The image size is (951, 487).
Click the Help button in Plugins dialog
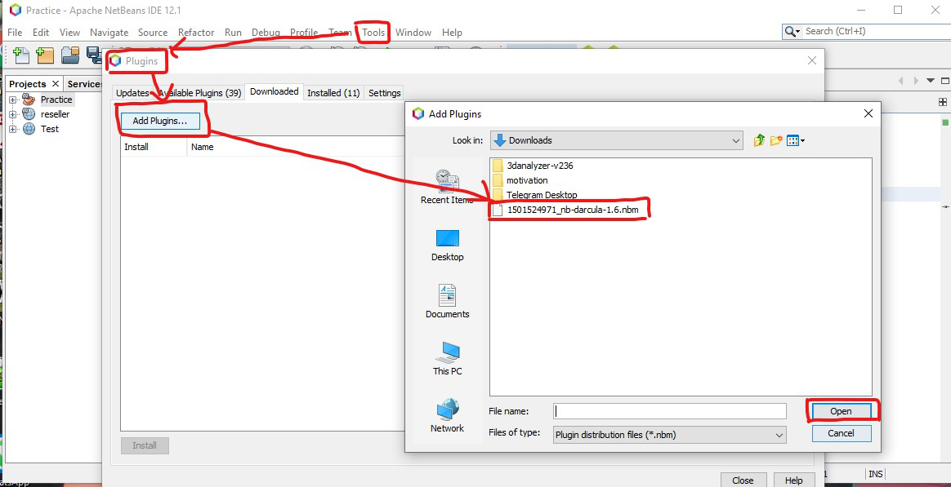click(x=793, y=480)
